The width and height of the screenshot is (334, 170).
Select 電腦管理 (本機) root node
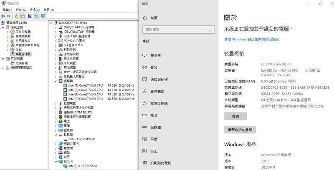[17, 23]
